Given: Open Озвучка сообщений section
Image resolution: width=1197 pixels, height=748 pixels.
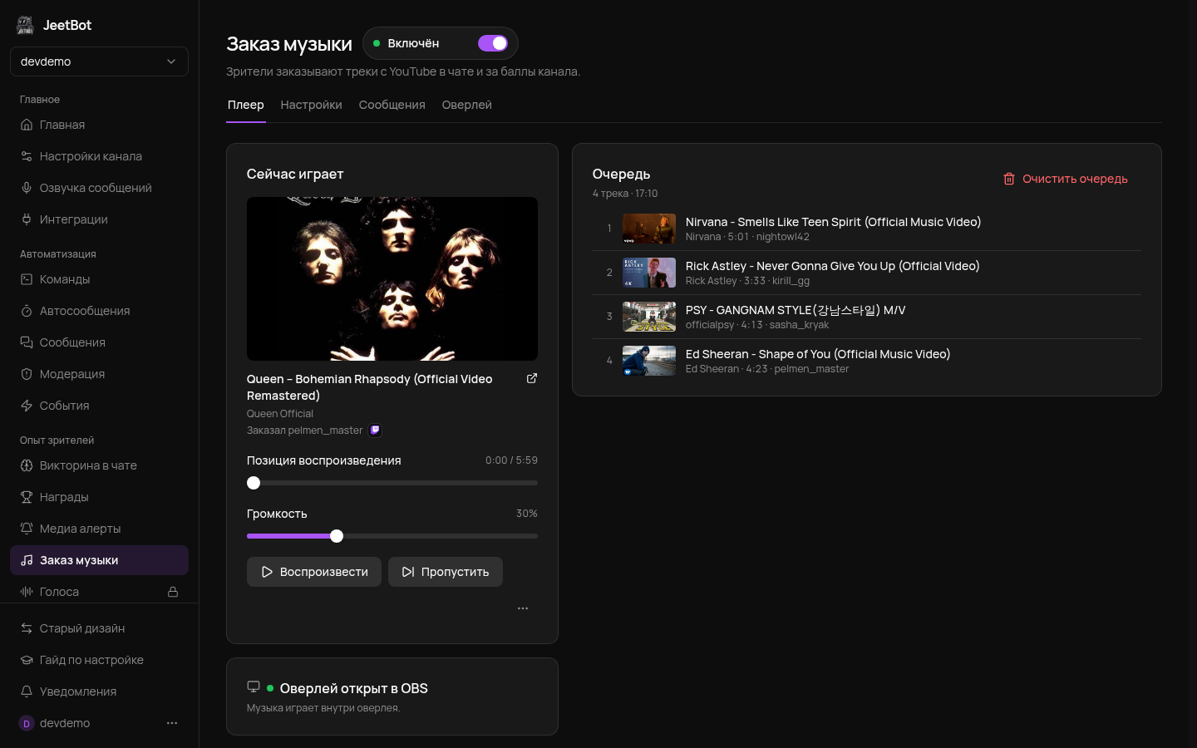Looking at the screenshot, I should 99,188.
